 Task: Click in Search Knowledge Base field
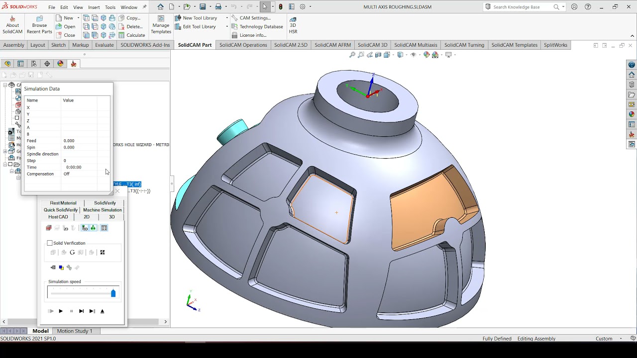(x=522, y=7)
